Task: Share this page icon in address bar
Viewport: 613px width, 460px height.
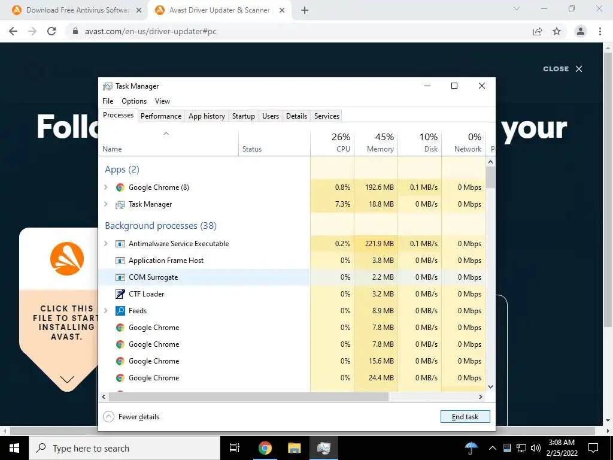Action: point(538,31)
